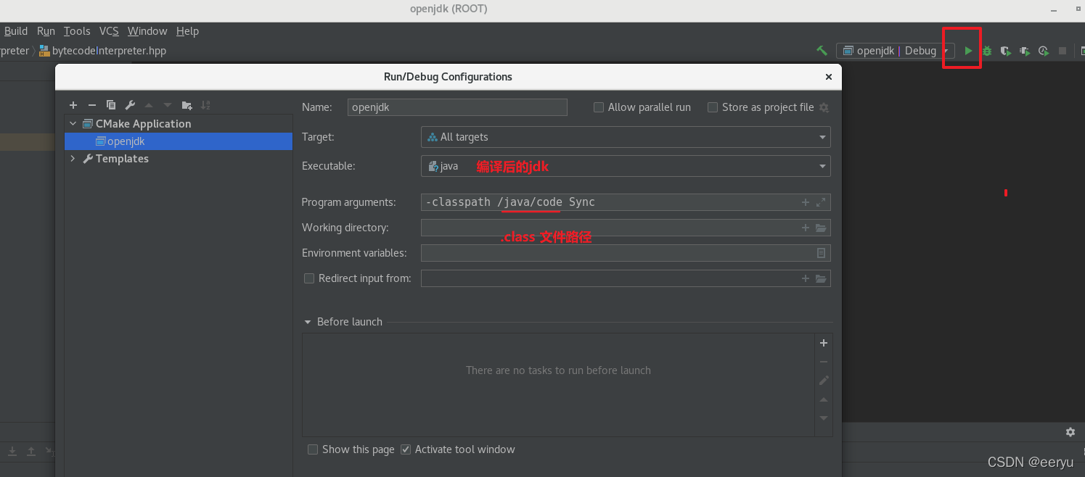Open Environment variables editor icon
Viewport: 1085px width, 477px height.
(x=821, y=253)
